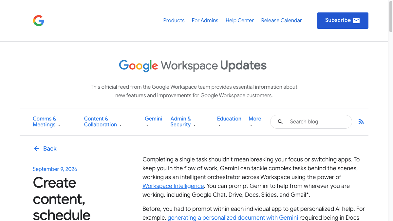
Task: Click the Search blog input field
Action: click(x=311, y=122)
